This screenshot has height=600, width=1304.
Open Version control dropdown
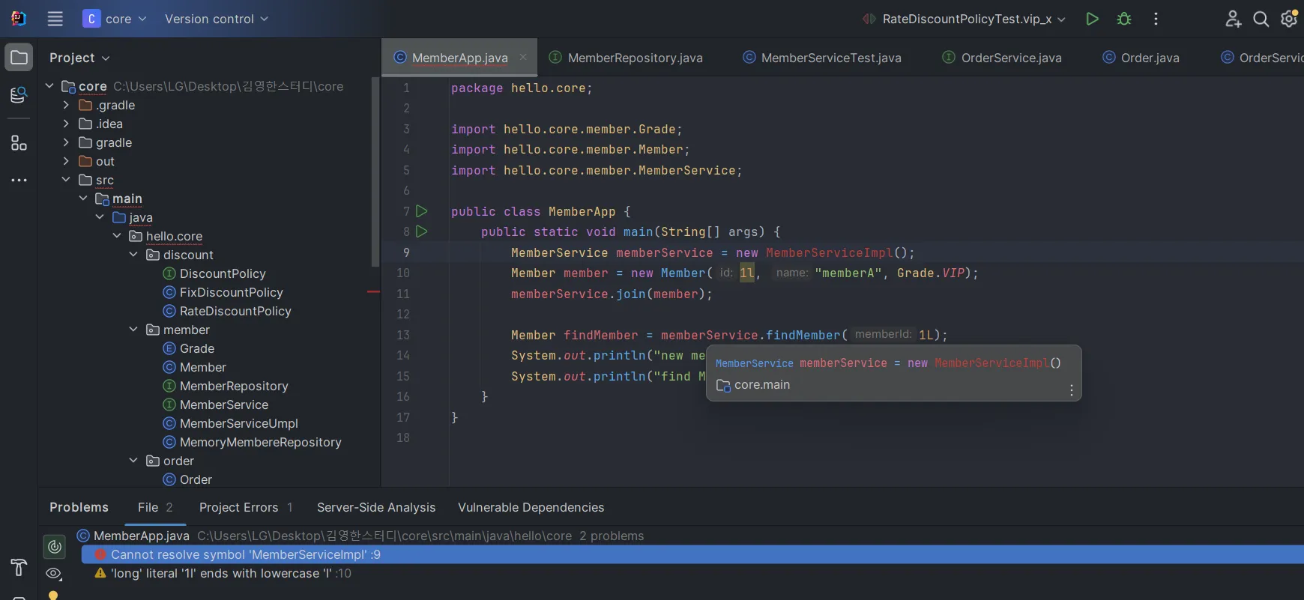[217, 19]
